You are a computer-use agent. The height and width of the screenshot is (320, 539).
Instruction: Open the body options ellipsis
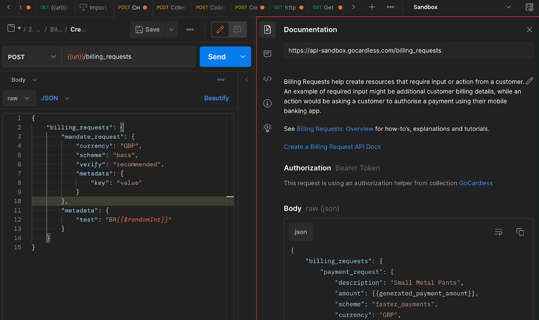(221, 80)
